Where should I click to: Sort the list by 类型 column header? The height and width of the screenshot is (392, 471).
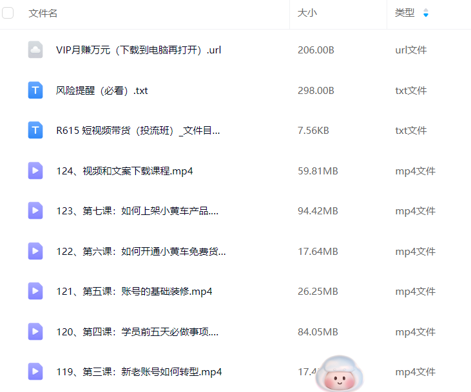click(x=405, y=14)
